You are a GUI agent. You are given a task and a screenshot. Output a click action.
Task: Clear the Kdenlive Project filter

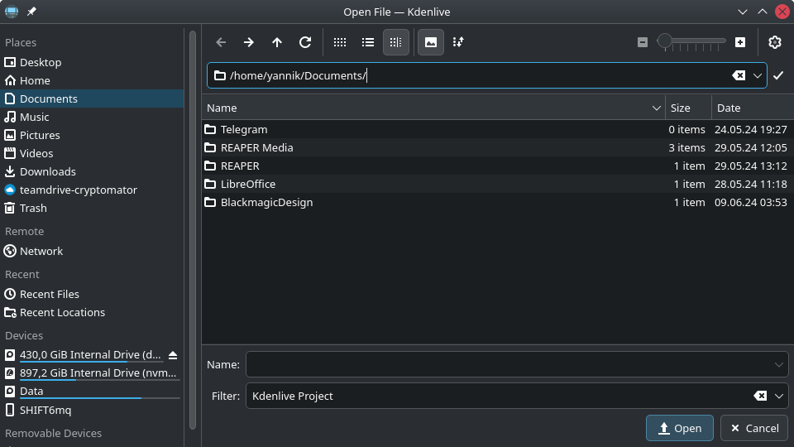click(760, 396)
